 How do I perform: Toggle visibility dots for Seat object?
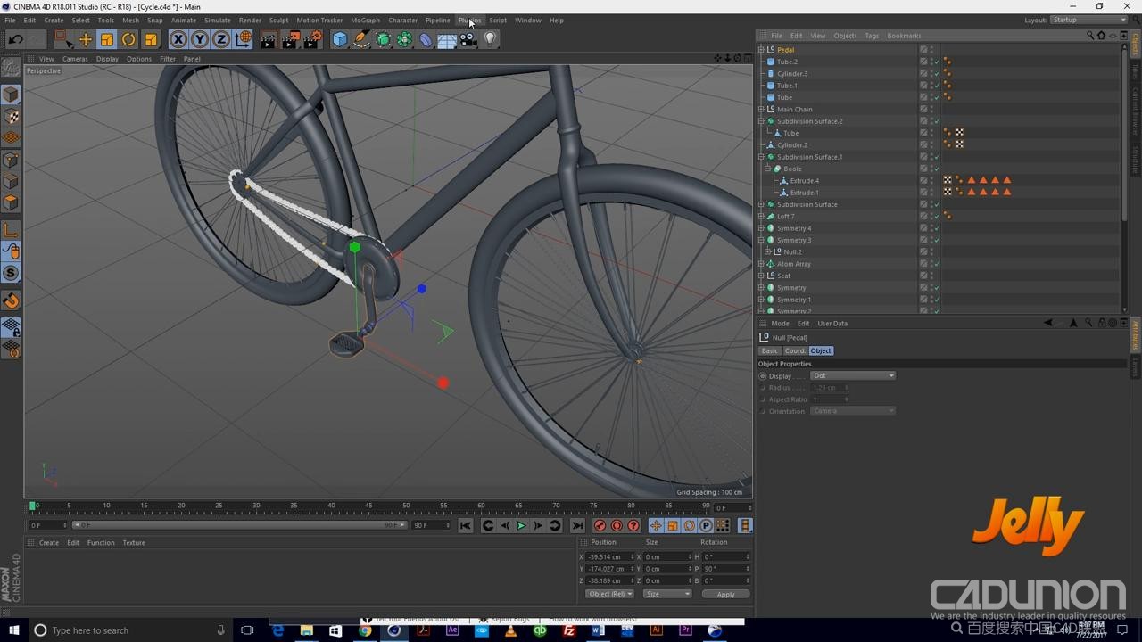pos(931,276)
